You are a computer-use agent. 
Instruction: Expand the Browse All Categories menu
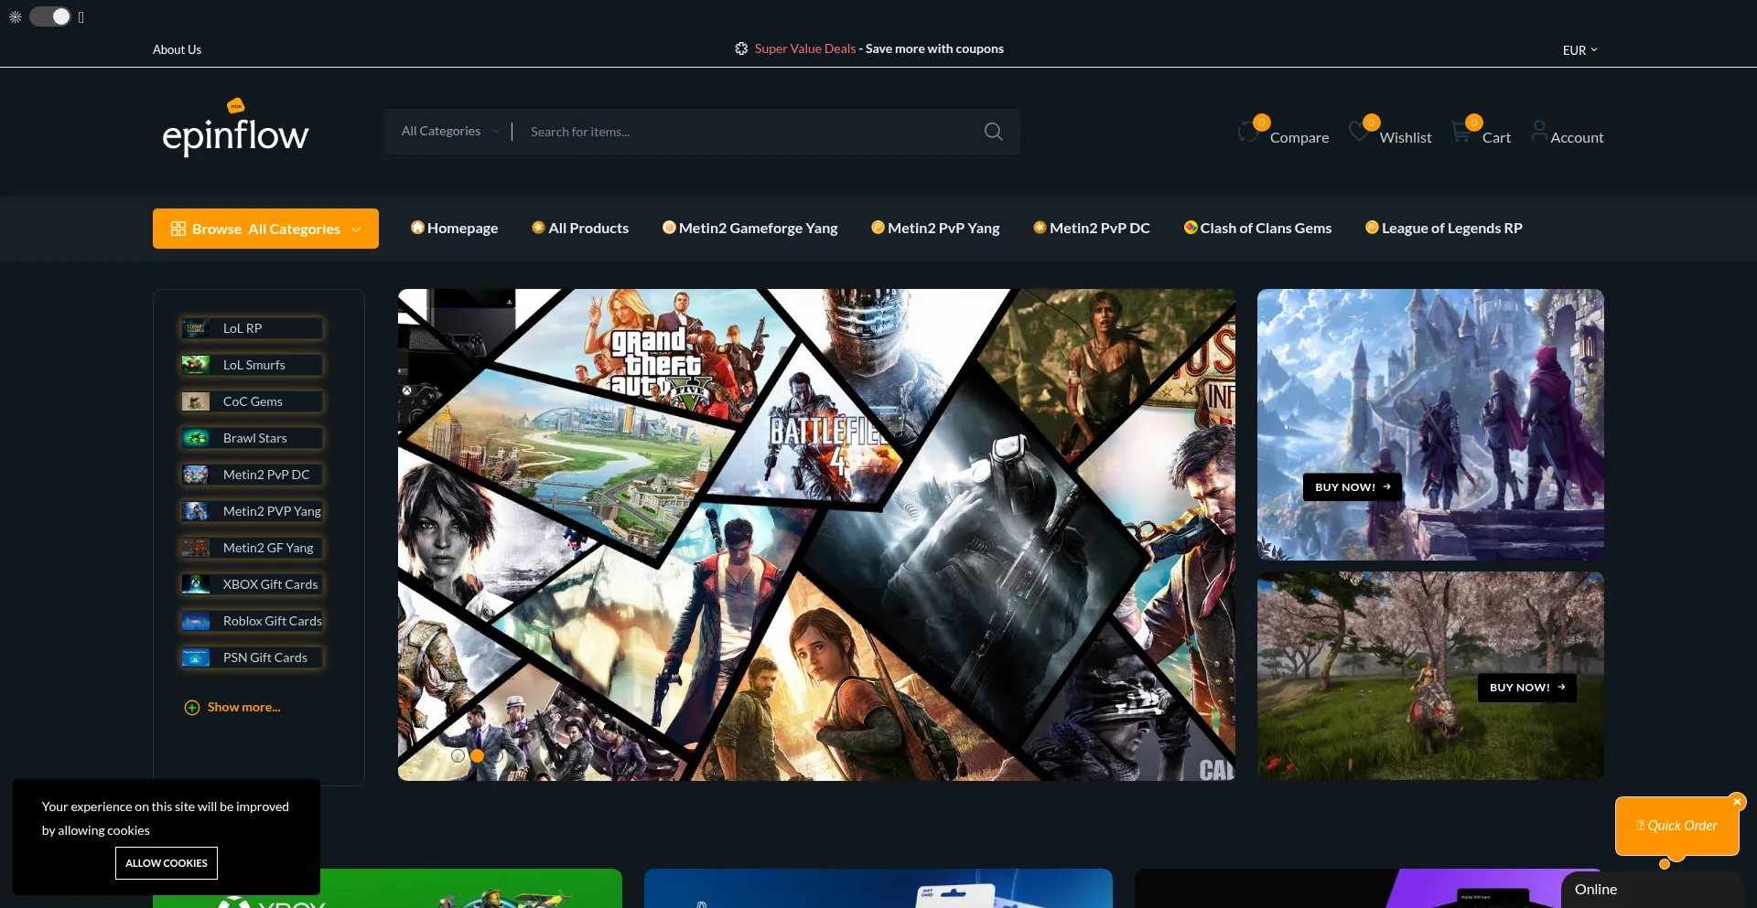(x=265, y=229)
